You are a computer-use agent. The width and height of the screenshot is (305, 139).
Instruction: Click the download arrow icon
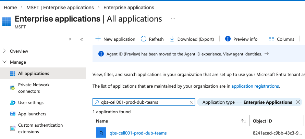(x=172, y=39)
